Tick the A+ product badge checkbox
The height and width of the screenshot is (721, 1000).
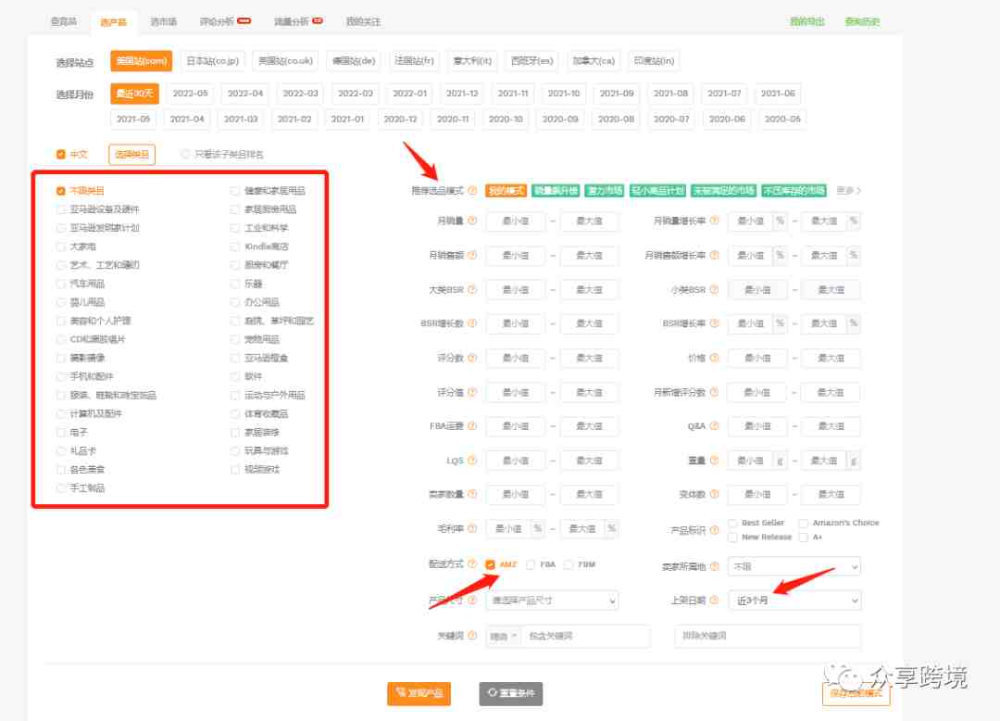[x=804, y=538]
